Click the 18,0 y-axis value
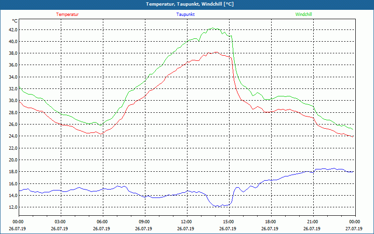This screenshot has width=374, height=234. coord(13,172)
